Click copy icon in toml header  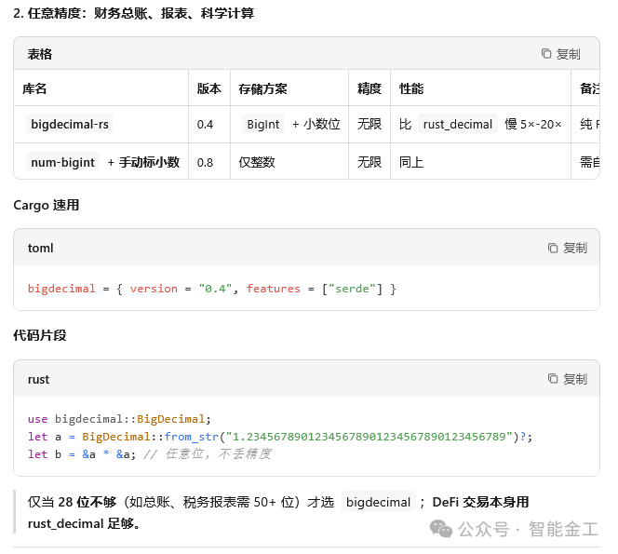click(x=553, y=248)
